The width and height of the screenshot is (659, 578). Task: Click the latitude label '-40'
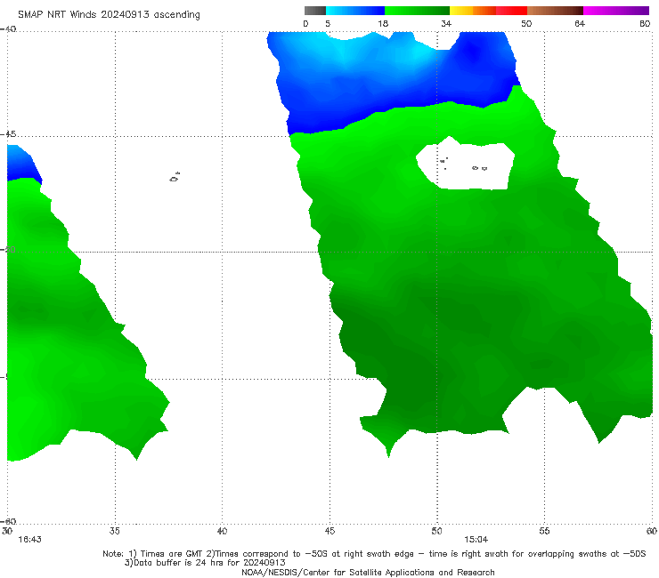click(8, 29)
